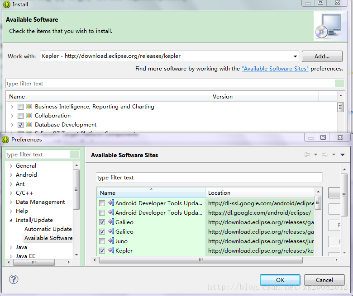Viewport: 353px width, 296px height.
Task: Click Cancel in Preferences
Action: [x=324, y=280]
